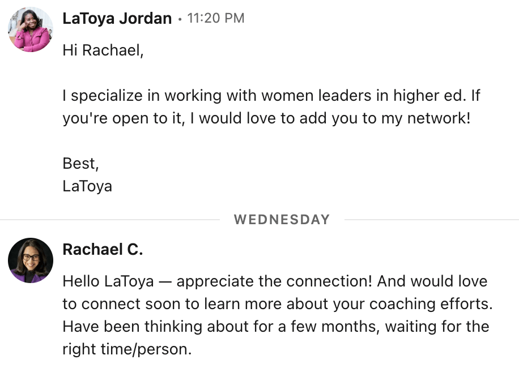Image resolution: width=519 pixels, height=368 pixels.
Task: Click the LaToya Jordan sender name
Action: 117,18
